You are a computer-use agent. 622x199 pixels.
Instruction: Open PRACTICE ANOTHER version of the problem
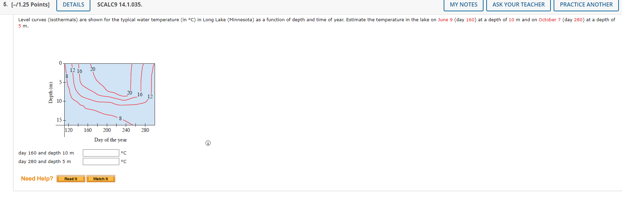pos(586,5)
